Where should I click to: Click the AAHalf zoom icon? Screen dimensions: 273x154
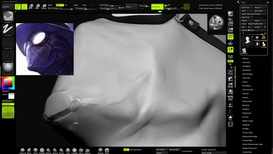[x=230, y=30]
